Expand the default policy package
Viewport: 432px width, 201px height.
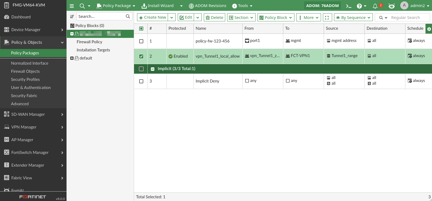click(72, 58)
